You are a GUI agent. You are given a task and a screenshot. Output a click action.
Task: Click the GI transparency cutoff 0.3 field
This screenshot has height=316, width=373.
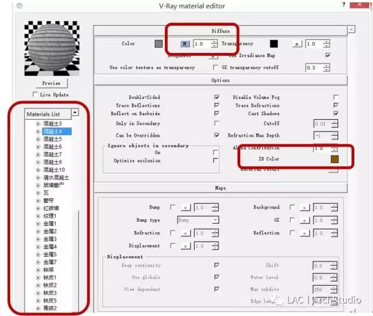(315, 68)
